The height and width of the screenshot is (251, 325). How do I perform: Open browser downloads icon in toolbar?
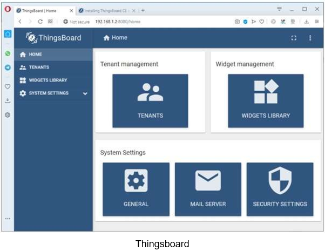pos(307,22)
